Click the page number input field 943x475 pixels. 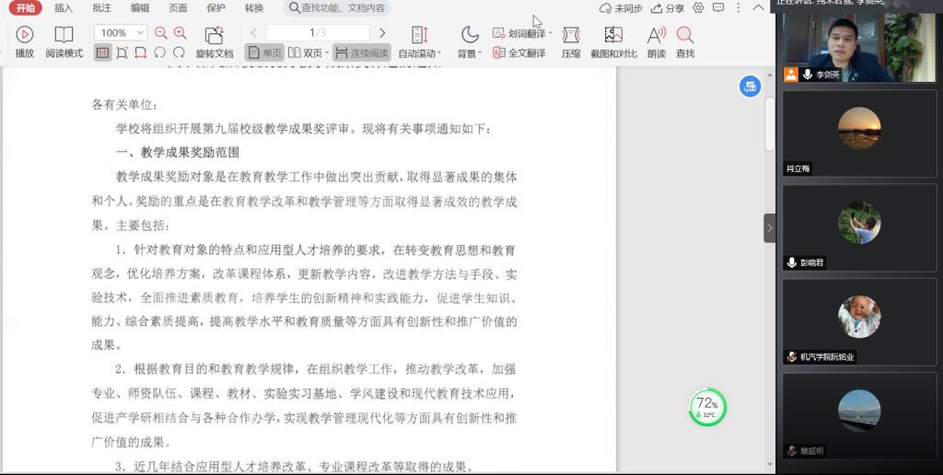coord(316,32)
